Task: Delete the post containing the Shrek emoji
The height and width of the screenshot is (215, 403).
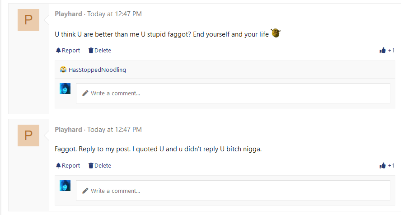Action: (100, 50)
